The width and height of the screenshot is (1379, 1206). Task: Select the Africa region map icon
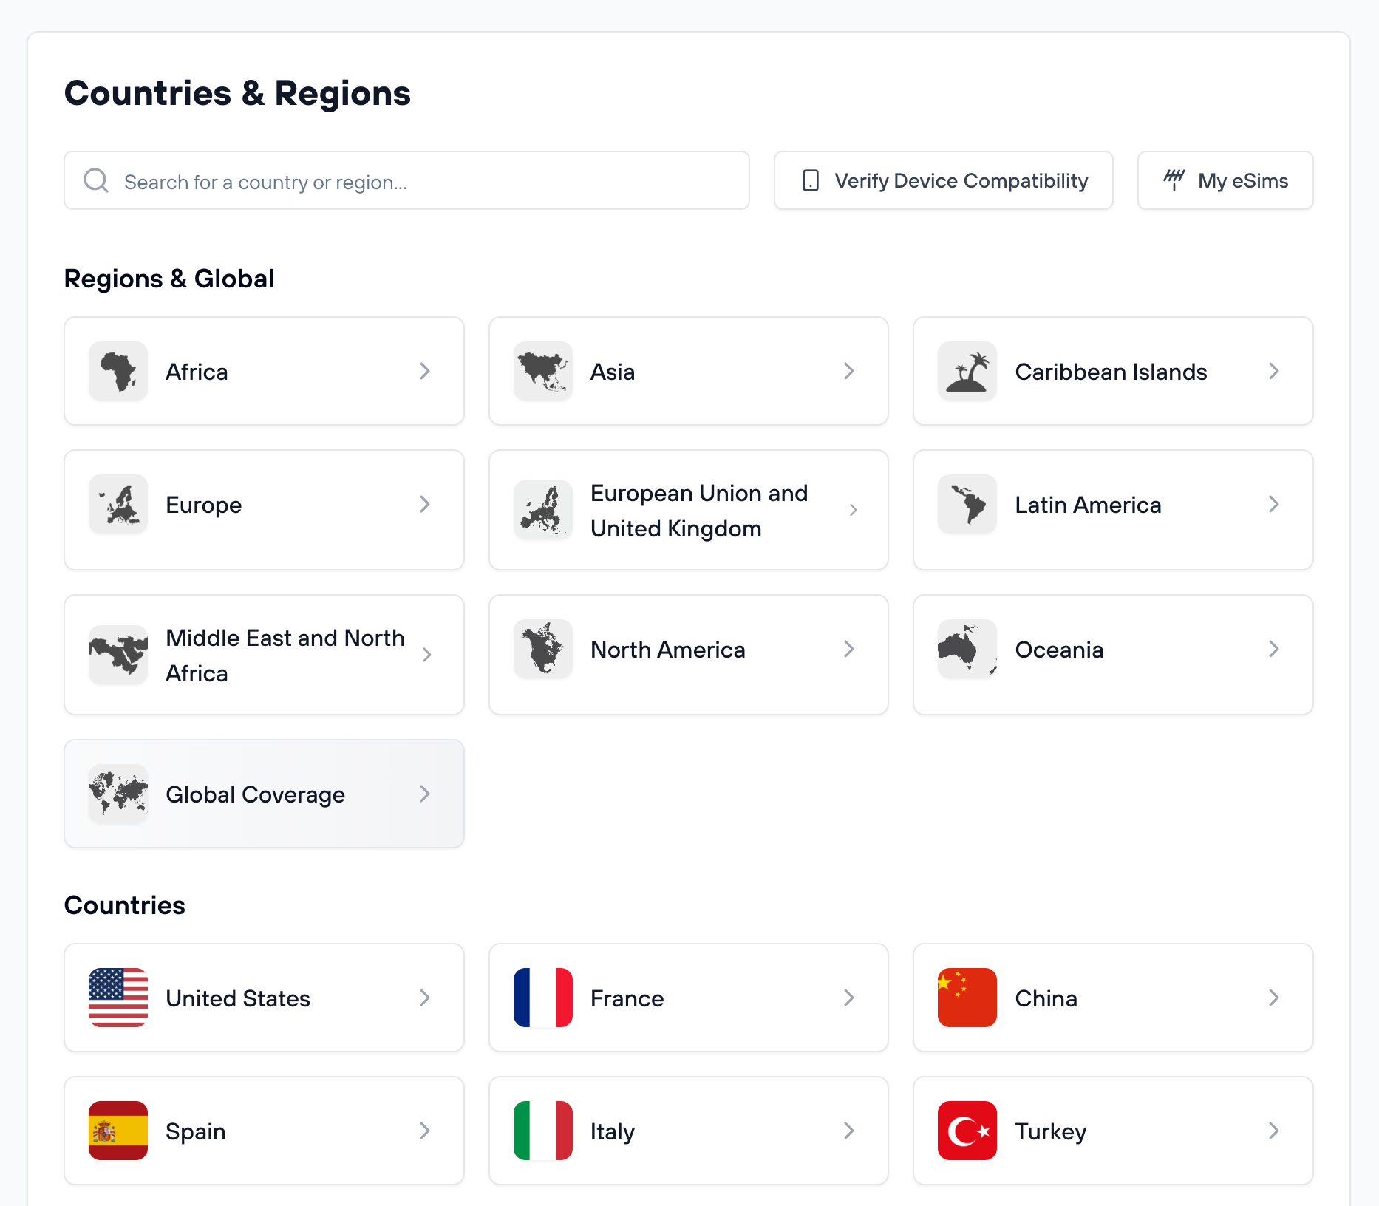118,371
